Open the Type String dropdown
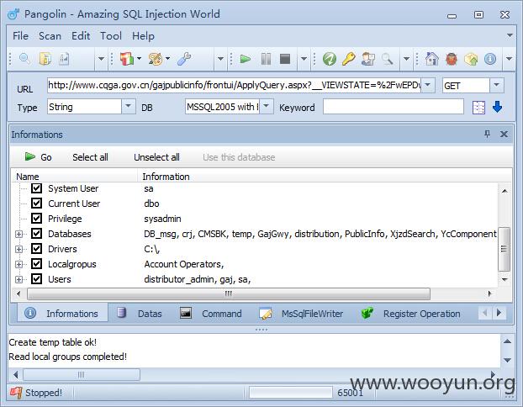This screenshot has height=407, width=523. click(x=128, y=107)
